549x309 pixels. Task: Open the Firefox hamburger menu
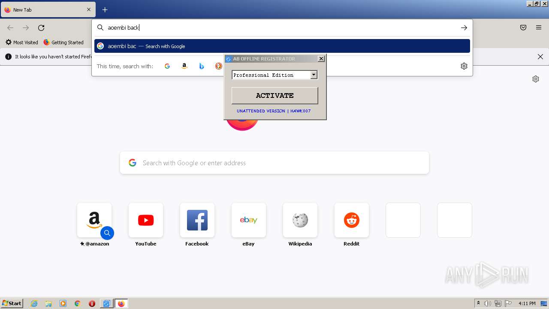539,27
